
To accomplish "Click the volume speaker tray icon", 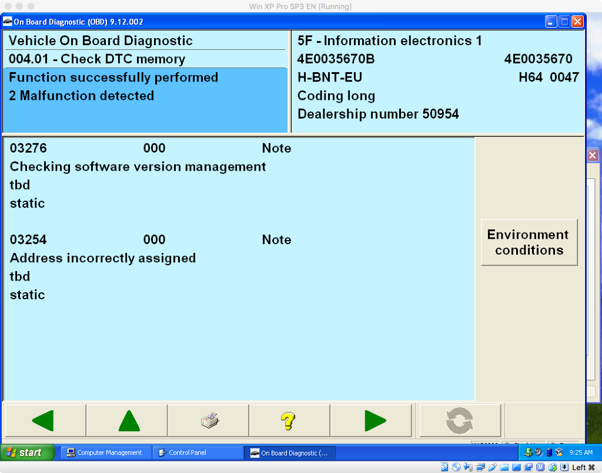I will 539,452.
